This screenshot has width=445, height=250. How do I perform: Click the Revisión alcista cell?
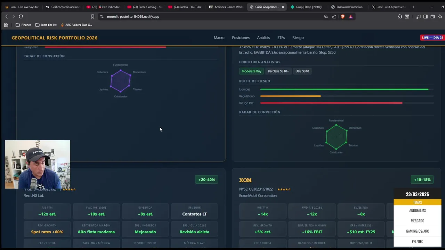(194, 229)
